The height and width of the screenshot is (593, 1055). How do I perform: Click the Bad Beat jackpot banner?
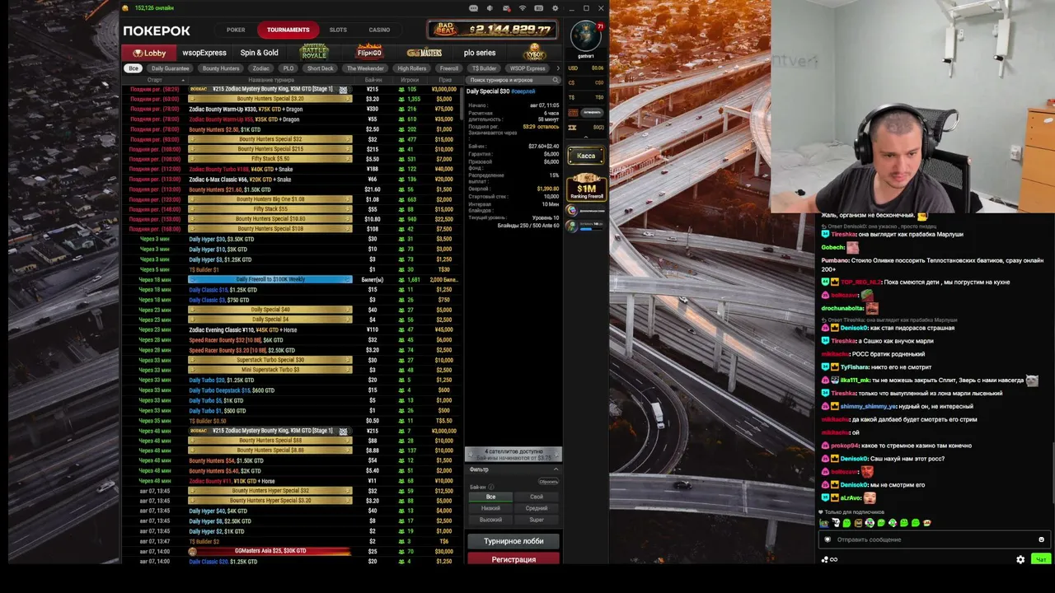pyautogui.click(x=494, y=30)
